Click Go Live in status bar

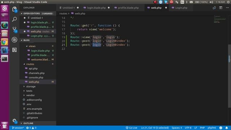(131, 128)
